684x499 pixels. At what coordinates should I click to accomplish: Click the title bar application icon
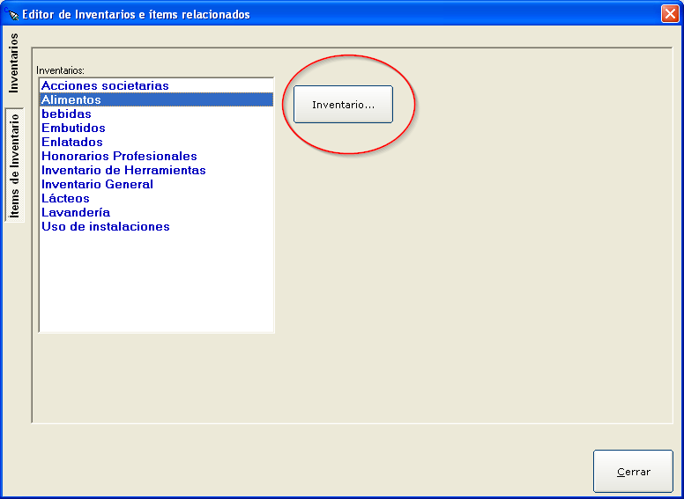[x=11, y=14]
